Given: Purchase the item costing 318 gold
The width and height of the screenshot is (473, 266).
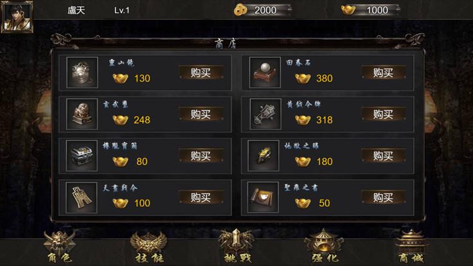Looking at the screenshot, I should pos(384,114).
